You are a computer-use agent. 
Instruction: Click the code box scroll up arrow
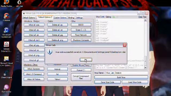coord(145,20)
